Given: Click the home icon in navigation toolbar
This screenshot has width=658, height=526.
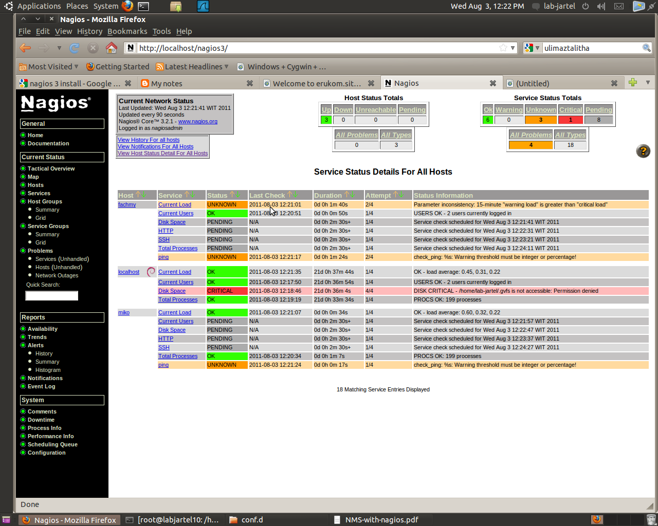Looking at the screenshot, I should click(111, 48).
